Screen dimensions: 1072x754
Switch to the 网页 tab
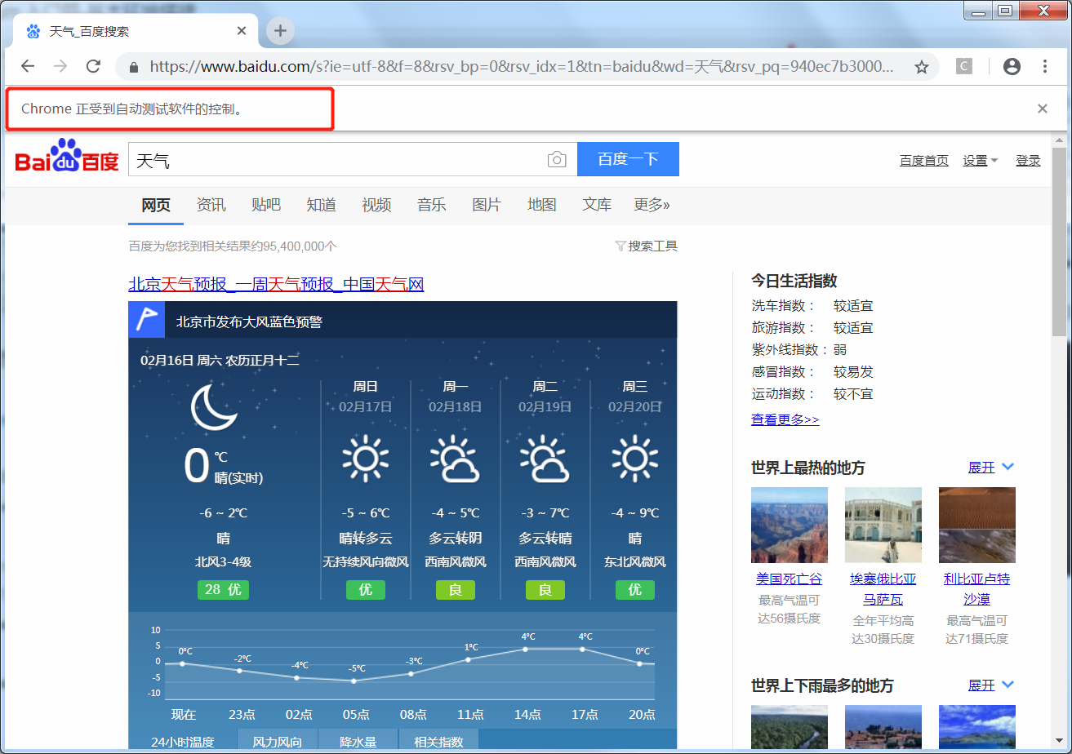[156, 205]
